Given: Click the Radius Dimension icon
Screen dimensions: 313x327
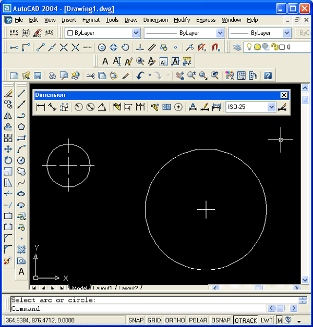Looking at the screenshot, I should pyautogui.click(x=79, y=107).
